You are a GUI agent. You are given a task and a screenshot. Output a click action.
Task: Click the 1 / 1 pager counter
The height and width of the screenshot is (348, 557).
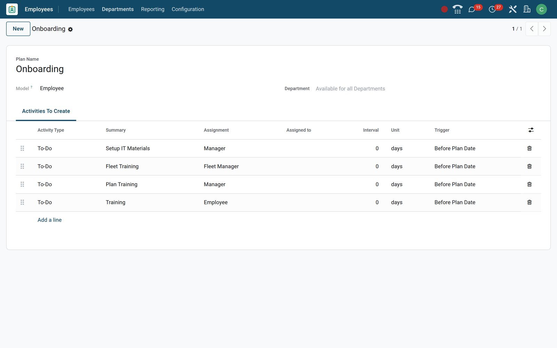[x=517, y=29]
